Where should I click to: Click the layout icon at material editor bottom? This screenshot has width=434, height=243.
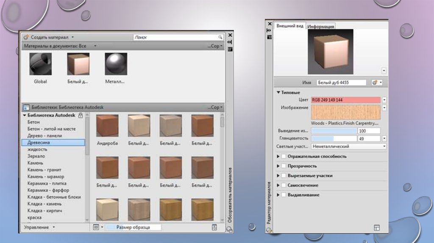pos(376,228)
